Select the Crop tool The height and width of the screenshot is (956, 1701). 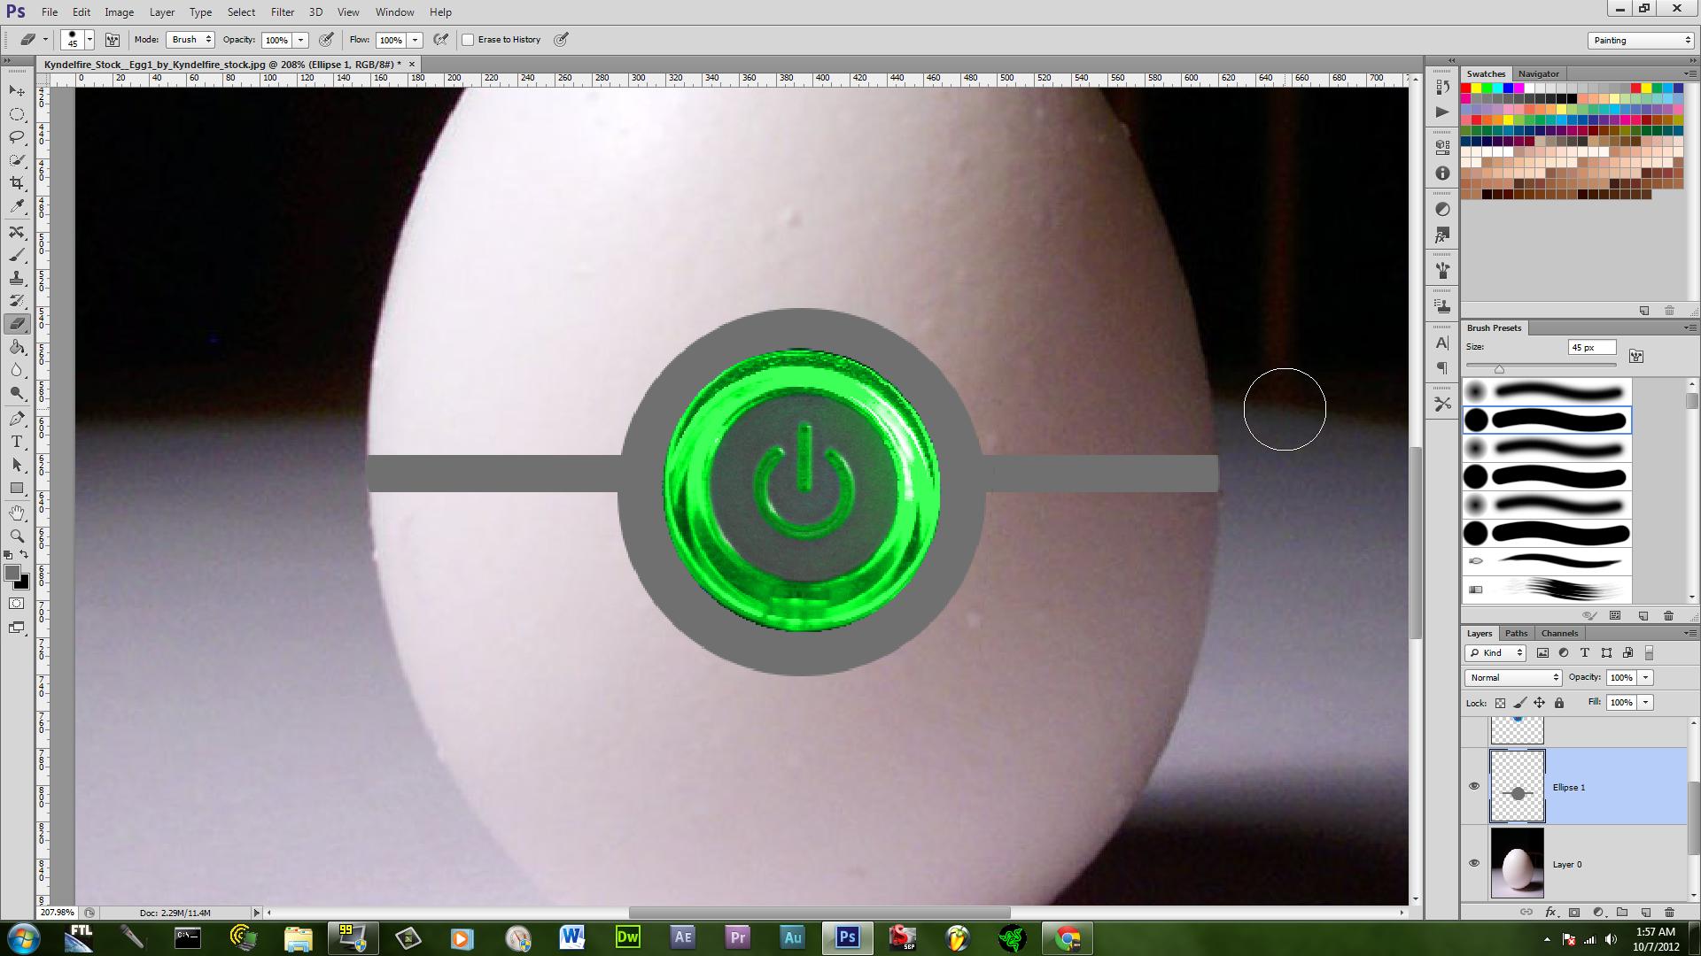click(x=17, y=183)
